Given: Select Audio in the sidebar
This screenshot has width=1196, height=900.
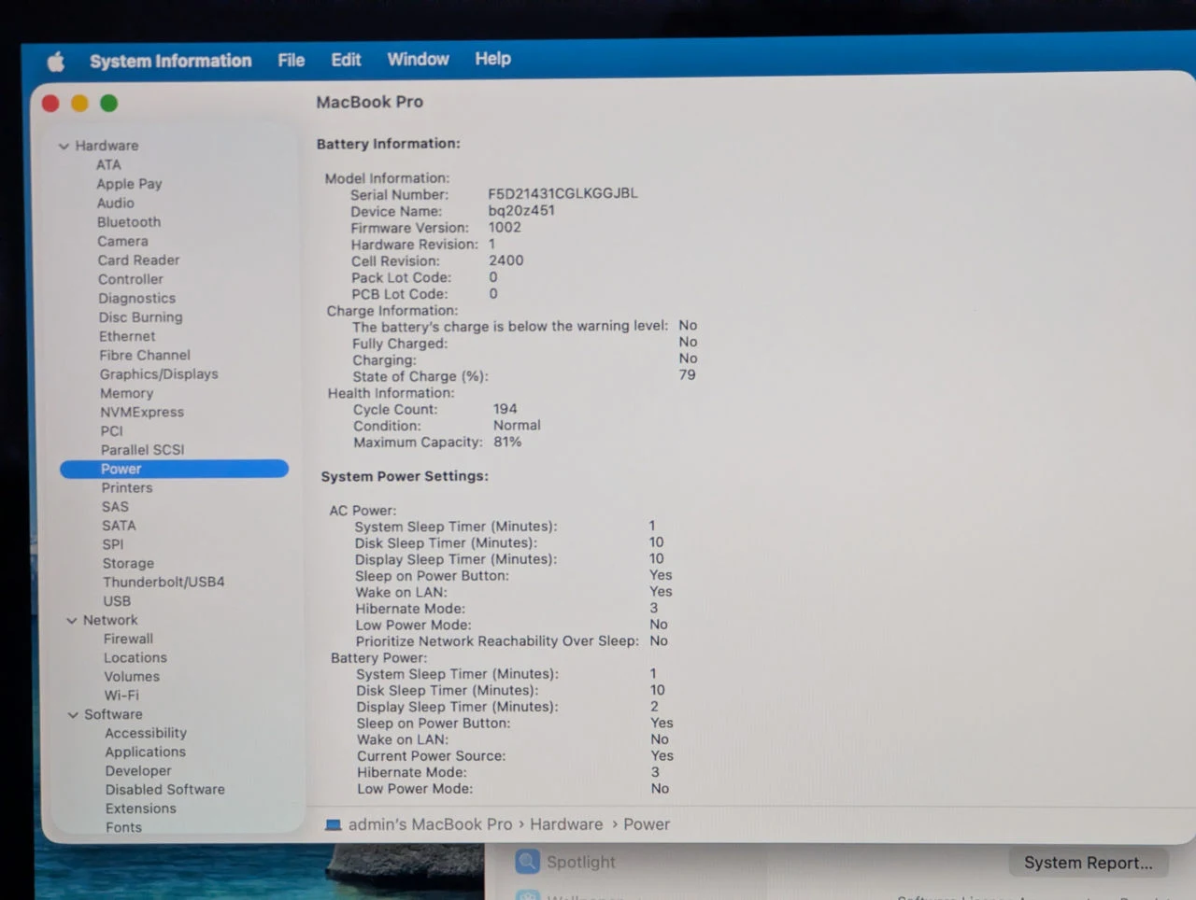Looking at the screenshot, I should (116, 203).
